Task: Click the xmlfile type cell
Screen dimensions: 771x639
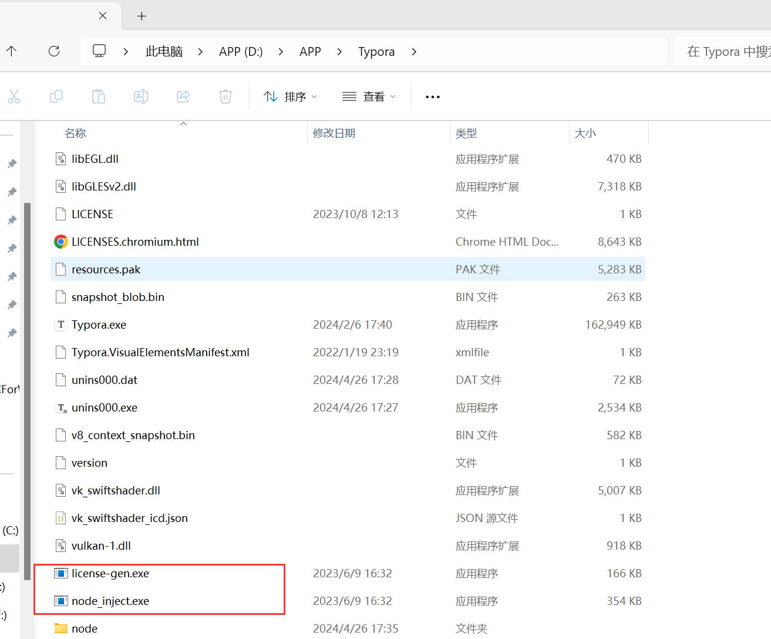Action: pos(472,352)
